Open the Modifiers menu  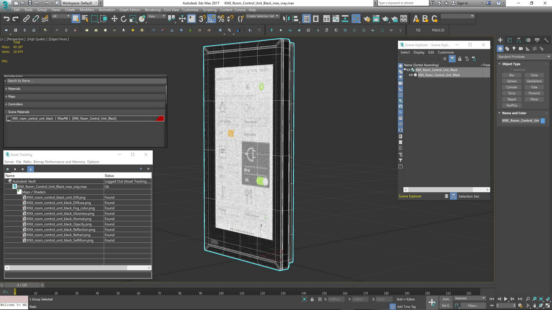(87, 10)
